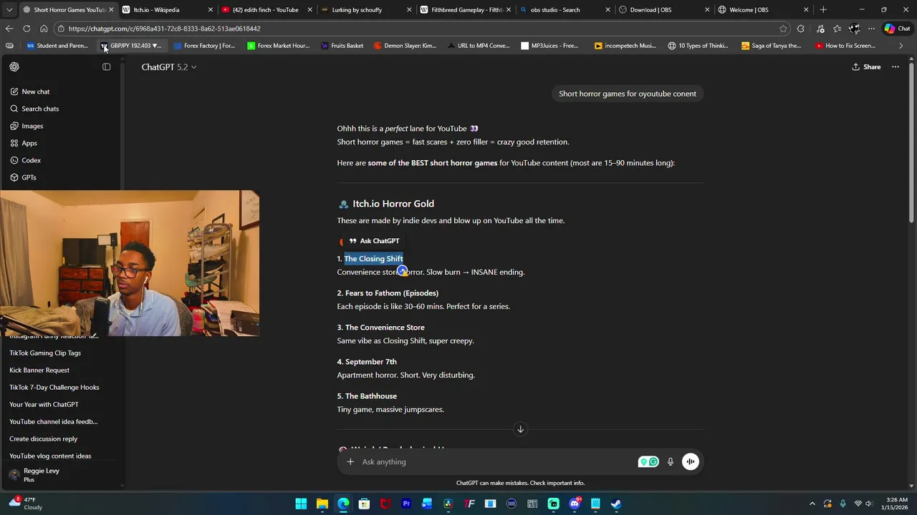Click Ask ChatGPT popup button

(x=374, y=241)
